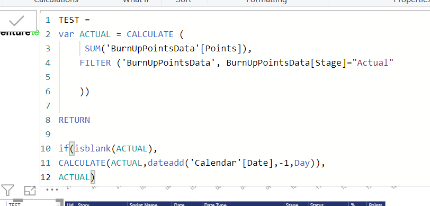Click the 'if' keyword on line 10
This screenshot has width=430, height=206.
[x=64, y=149]
